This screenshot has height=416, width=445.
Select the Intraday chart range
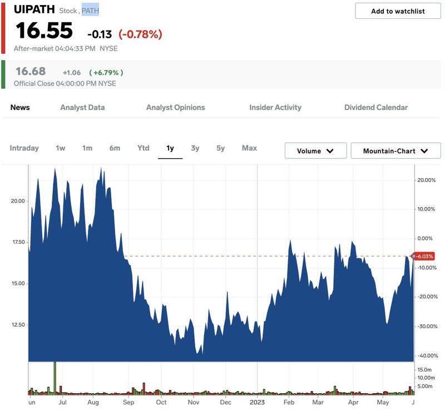[x=24, y=148]
